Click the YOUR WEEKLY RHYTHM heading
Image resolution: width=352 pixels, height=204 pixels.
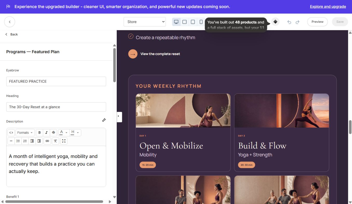click(x=169, y=86)
